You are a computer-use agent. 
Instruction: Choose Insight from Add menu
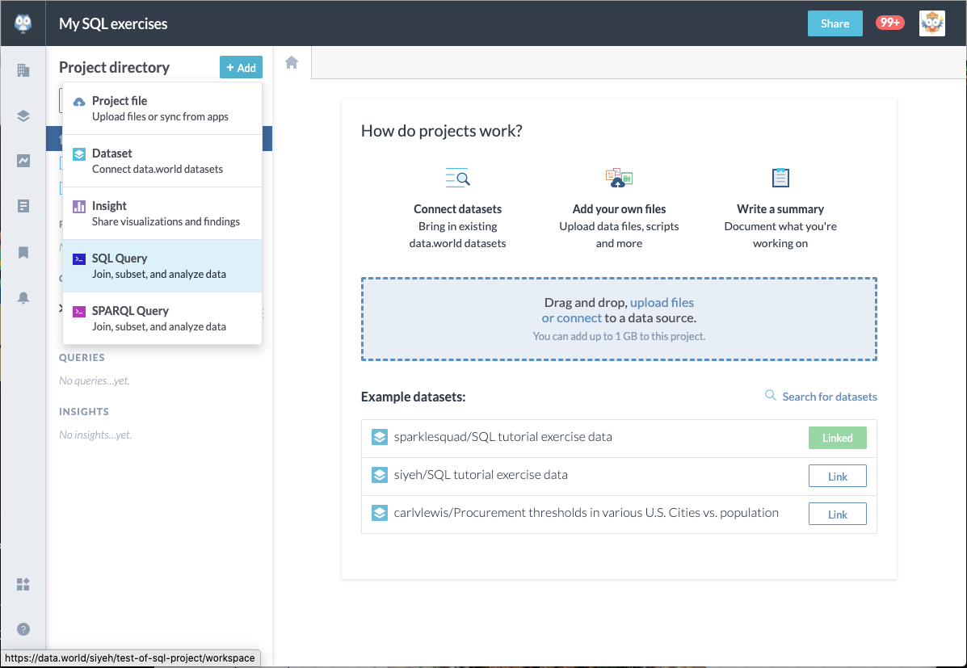click(x=162, y=213)
